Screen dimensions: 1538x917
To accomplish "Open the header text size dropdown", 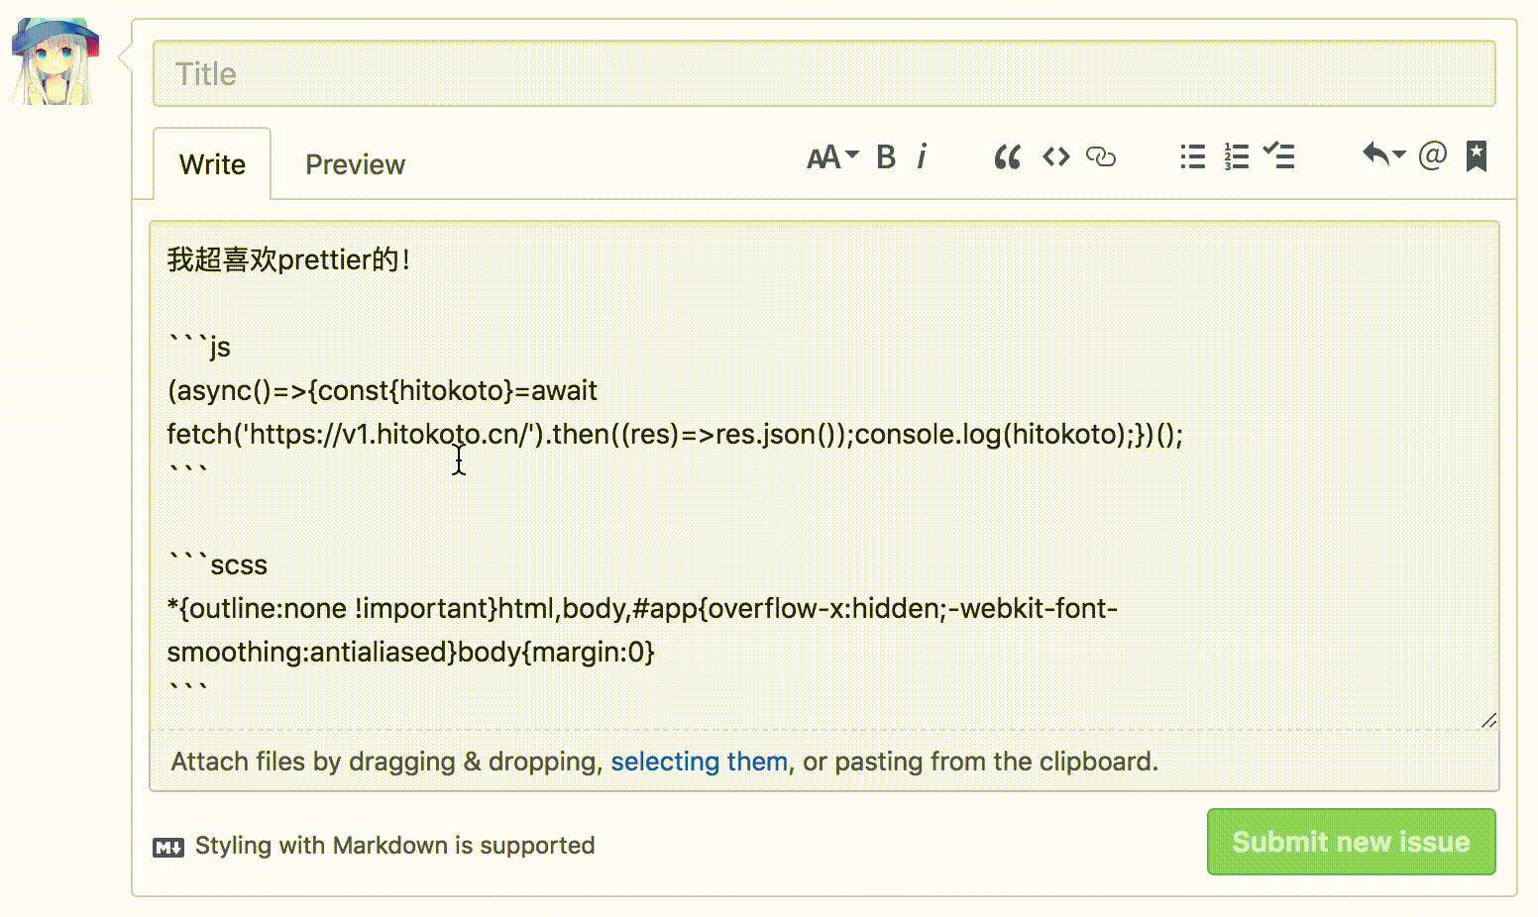I will (x=831, y=157).
